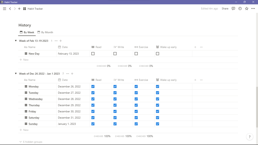Check the Read box for New Day
The image size is (258, 145).
click(93, 54)
